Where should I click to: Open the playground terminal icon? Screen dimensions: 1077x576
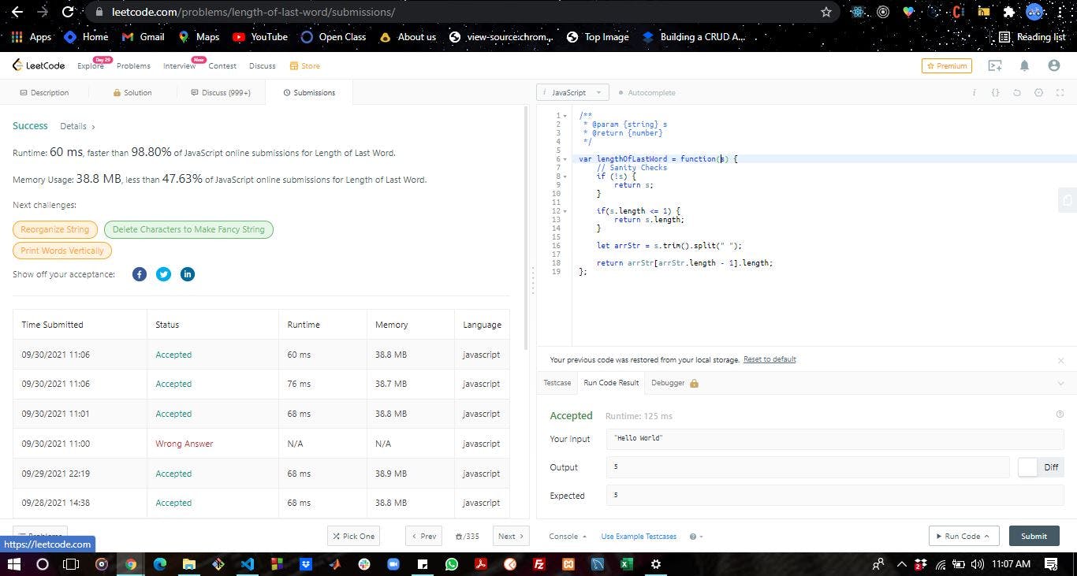(995, 66)
